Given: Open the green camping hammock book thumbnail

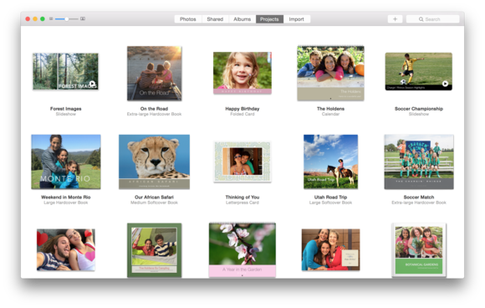Looking at the screenshot, I should (155, 250).
